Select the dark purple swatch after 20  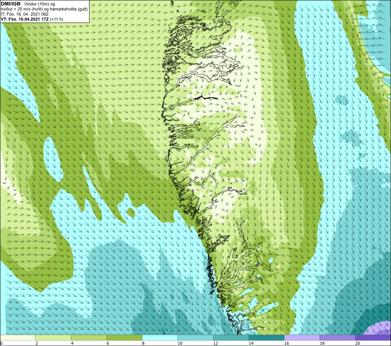point(373,338)
